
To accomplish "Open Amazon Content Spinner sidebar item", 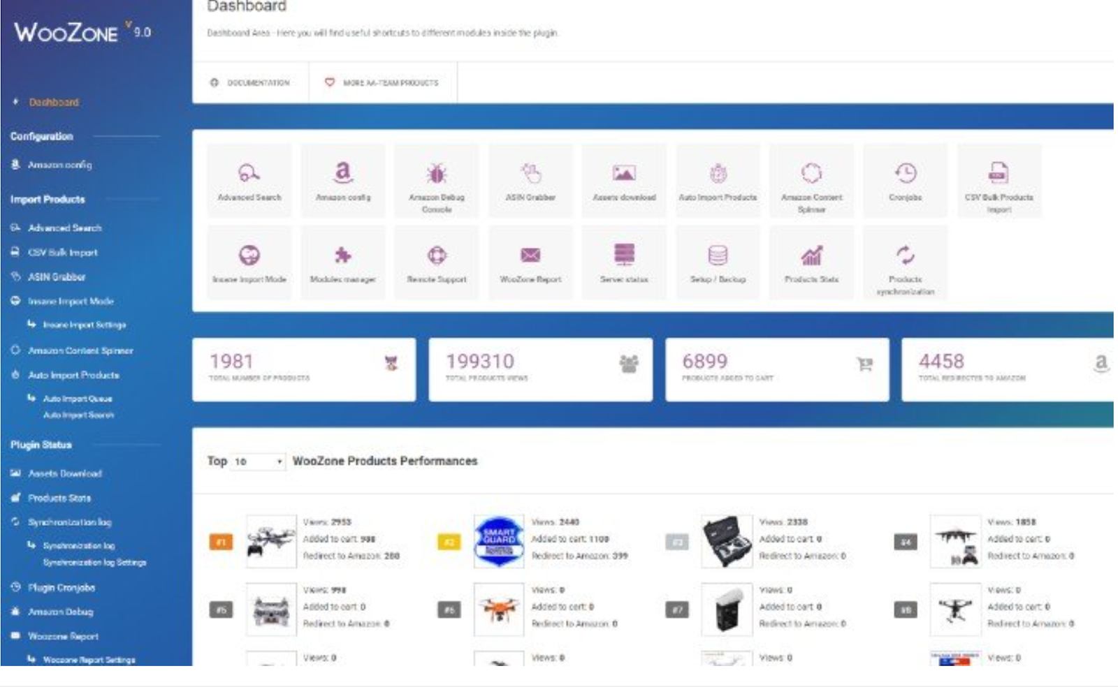I will [80, 350].
